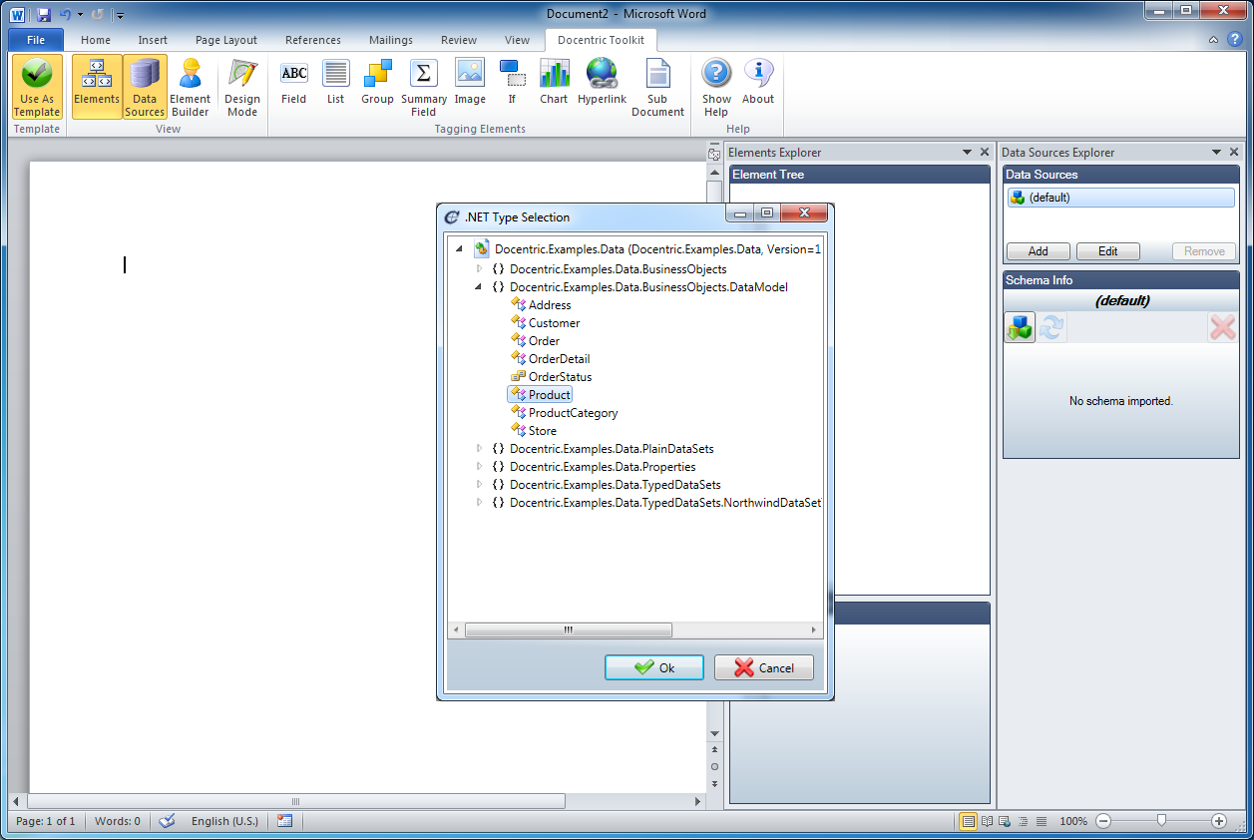Viewport: 1254px width, 840px height.
Task: Select the Customer type in the tree
Action: point(554,323)
